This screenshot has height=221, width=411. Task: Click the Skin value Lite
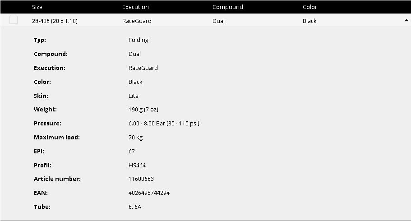point(134,96)
